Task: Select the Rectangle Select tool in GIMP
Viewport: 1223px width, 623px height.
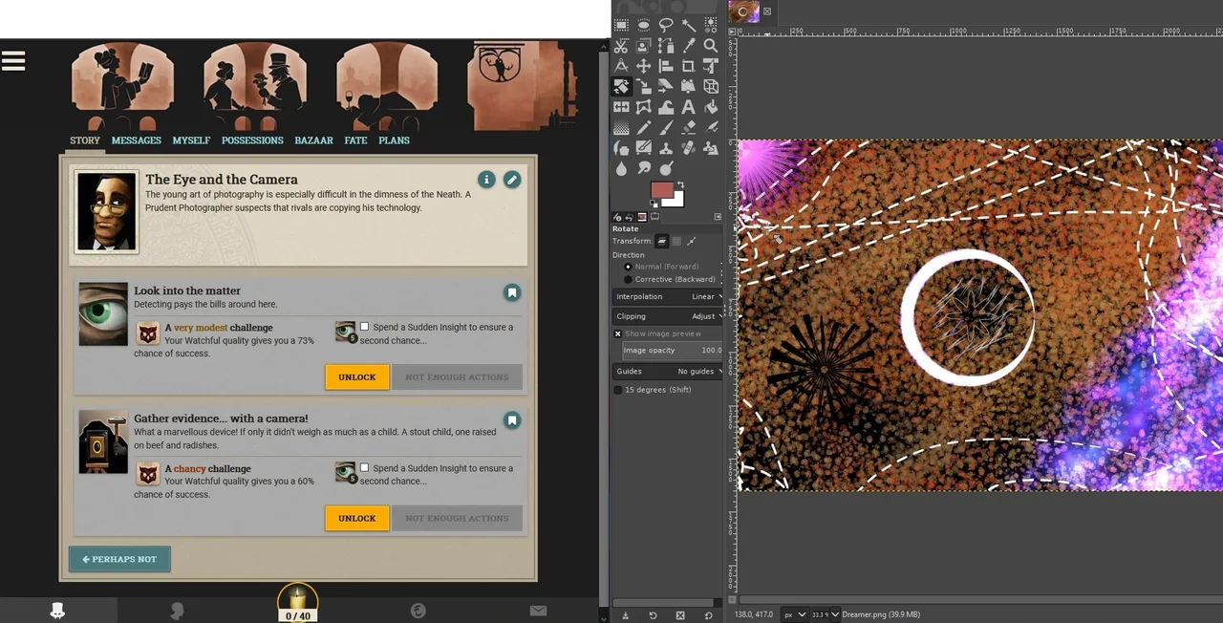Action: (x=621, y=25)
